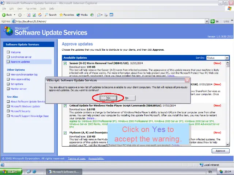
Task: Expand the Links toolbar chevron
Action: pos(232,20)
